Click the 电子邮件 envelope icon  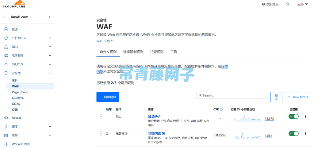tap(6, 56)
